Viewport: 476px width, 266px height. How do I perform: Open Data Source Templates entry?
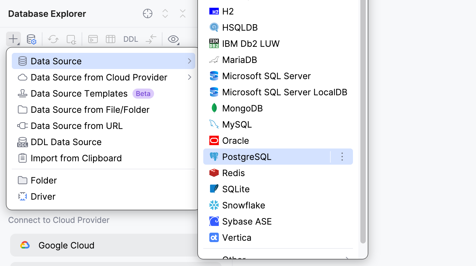click(x=103, y=93)
